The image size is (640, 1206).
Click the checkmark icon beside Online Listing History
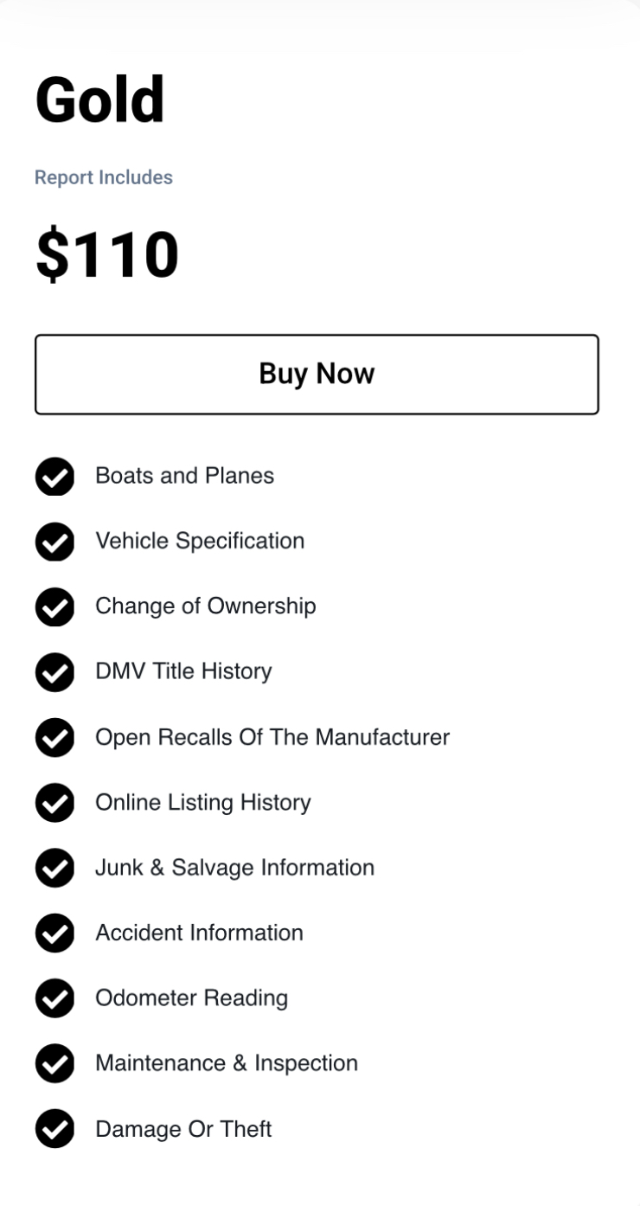(x=54, y=803)
